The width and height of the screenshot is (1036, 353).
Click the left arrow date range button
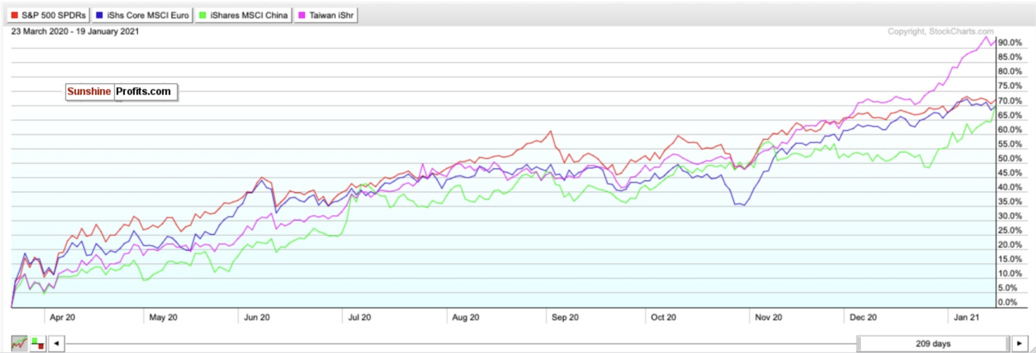56,343
